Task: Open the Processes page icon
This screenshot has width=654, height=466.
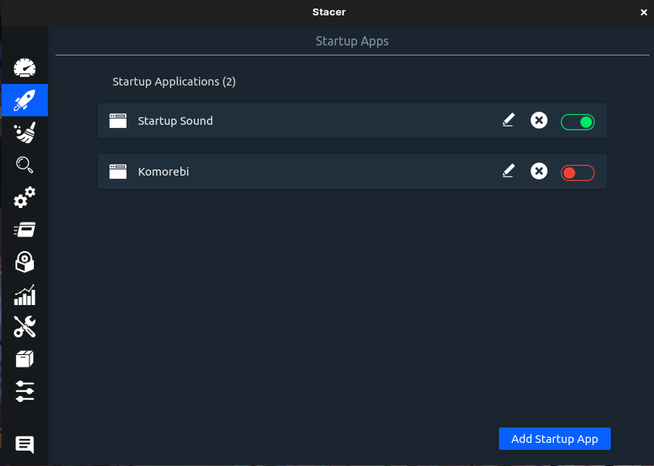Action: point(25,230)
